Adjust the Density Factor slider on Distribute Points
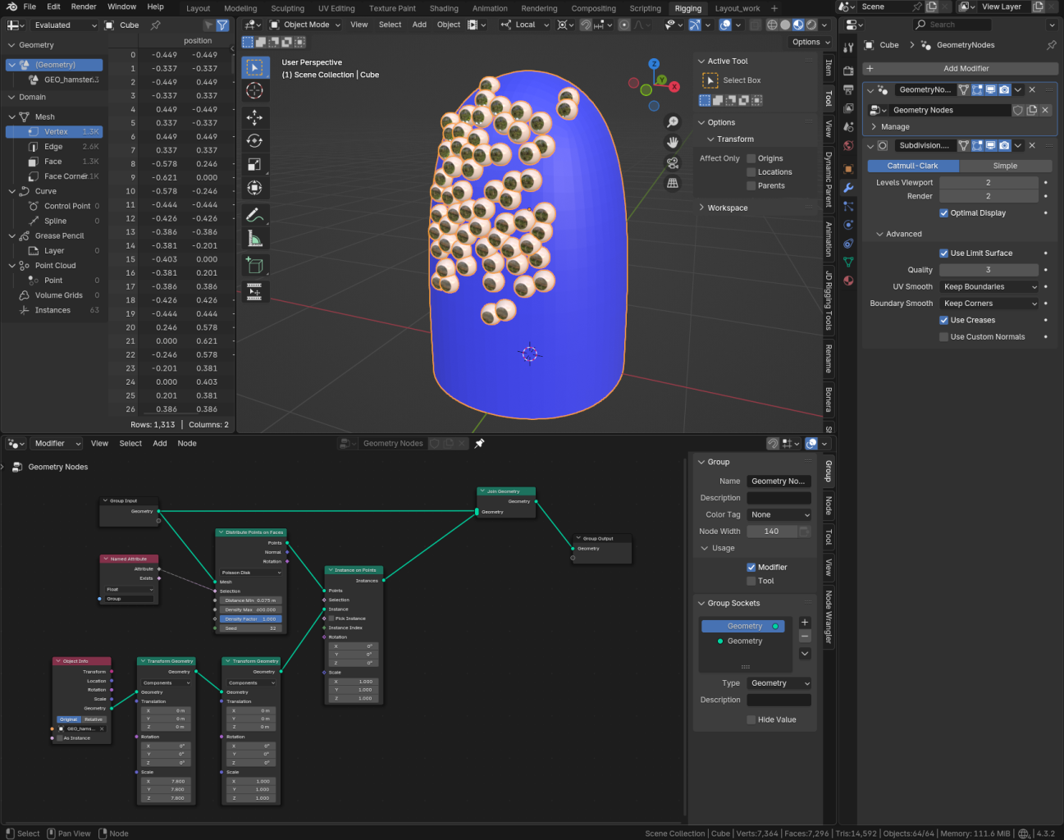Viewport: 1064px width, 840px height. tap(250, 619)
